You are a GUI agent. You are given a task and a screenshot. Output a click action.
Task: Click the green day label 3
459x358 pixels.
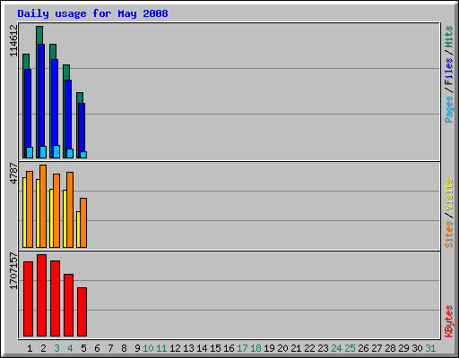(56, 348)
